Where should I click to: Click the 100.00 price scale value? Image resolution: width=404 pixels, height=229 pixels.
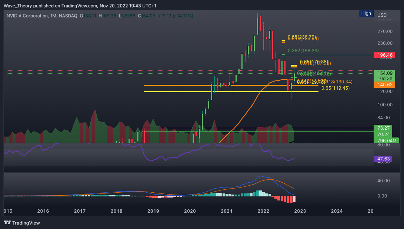385,105
